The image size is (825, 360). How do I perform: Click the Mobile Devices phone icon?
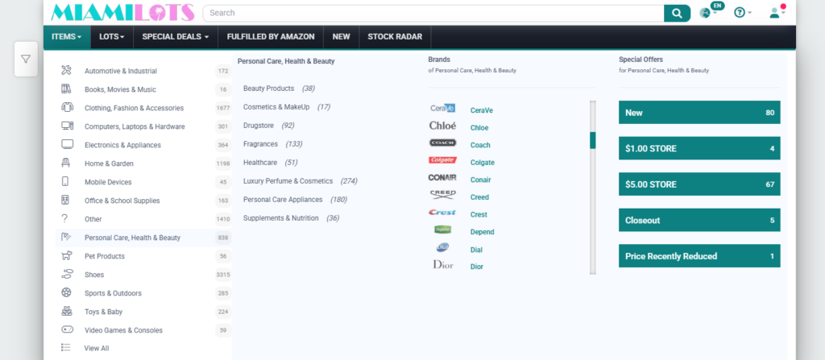[65, 181]
